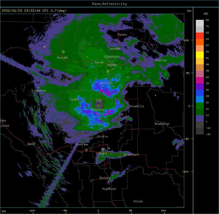Click the -50 tick on the horizontal axis
Image resolution: width=219 pixels, height=214 pixels.
(65, 211)
